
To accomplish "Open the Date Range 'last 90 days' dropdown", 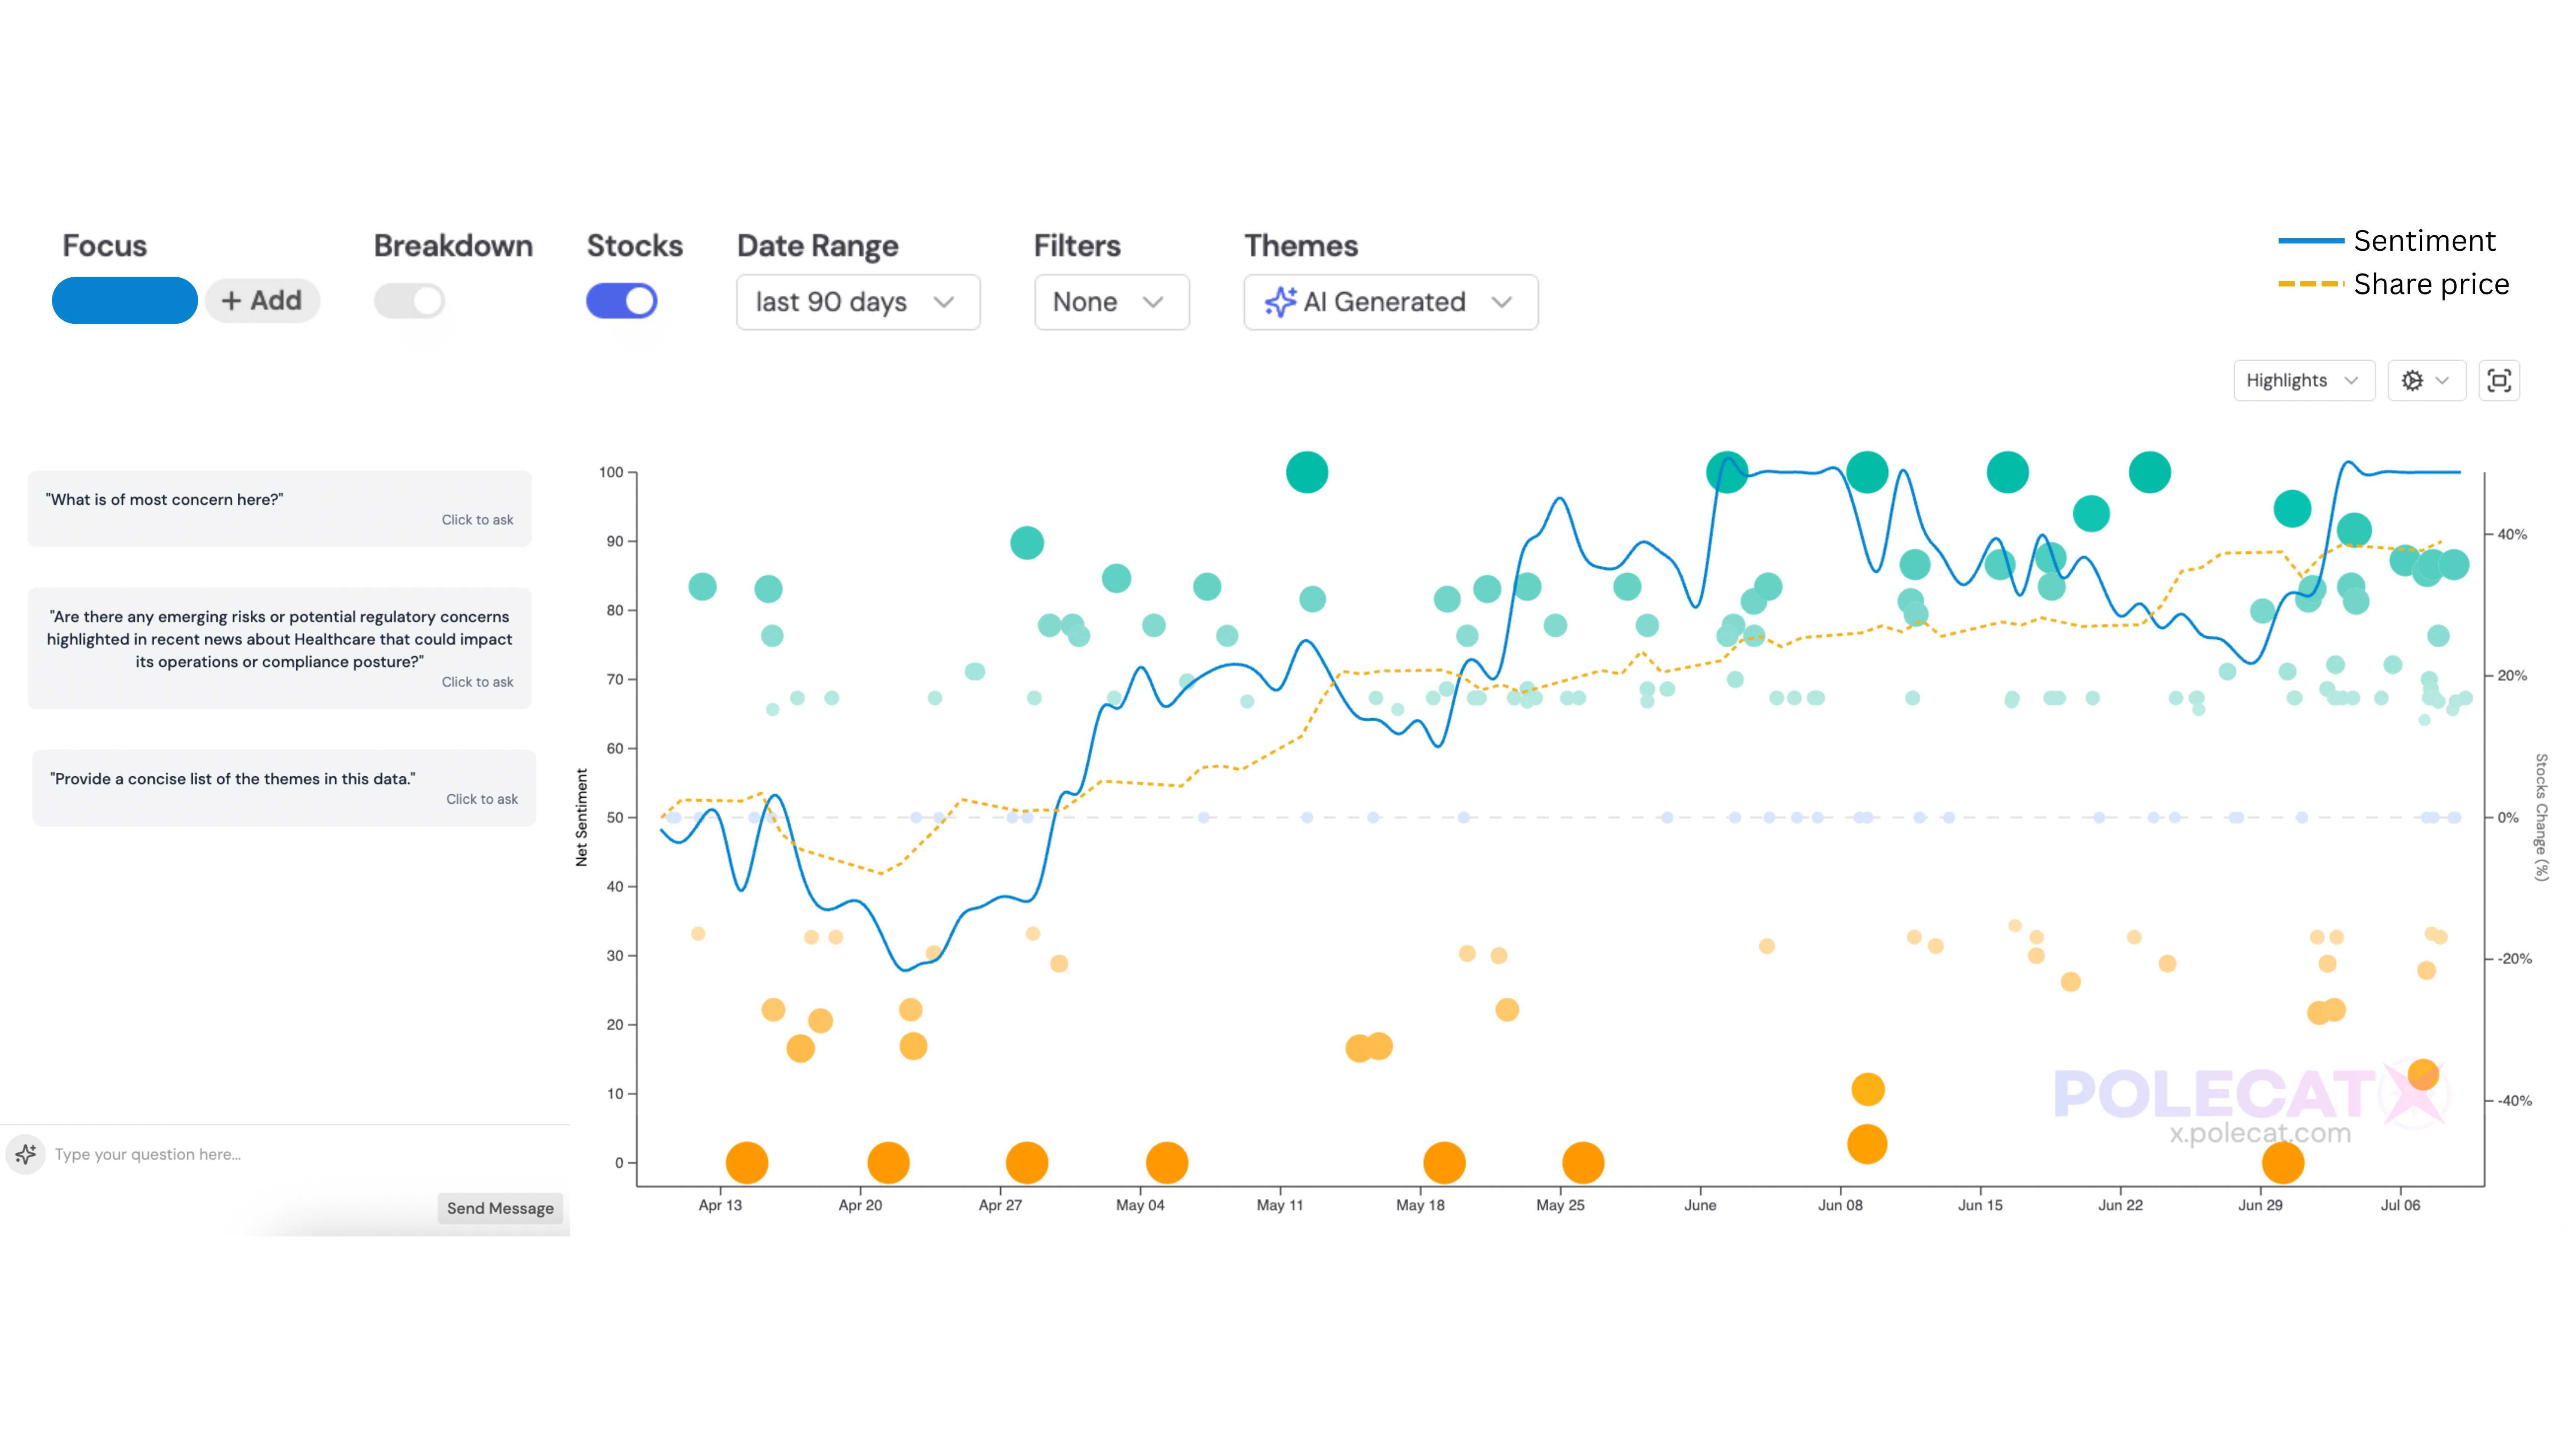I will (857, 302).
